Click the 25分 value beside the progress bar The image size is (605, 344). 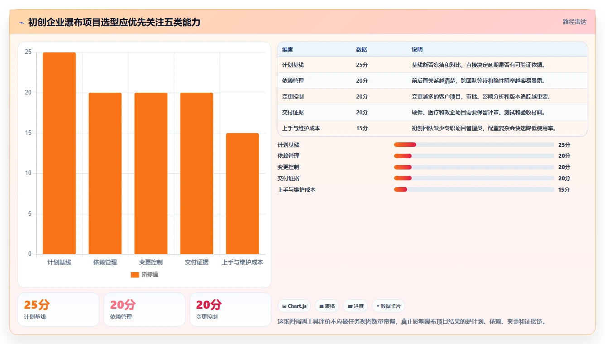pyautogui.click(x=564, y=145)
